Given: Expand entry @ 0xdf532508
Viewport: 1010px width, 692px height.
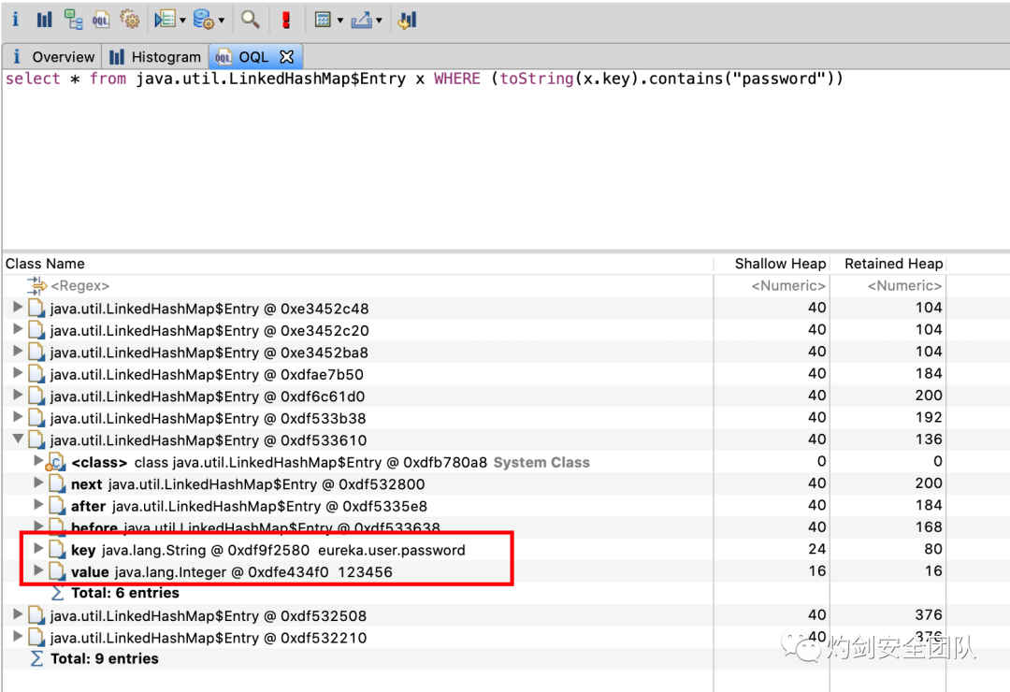Looking at the screenshot, I should coord(18,614).
